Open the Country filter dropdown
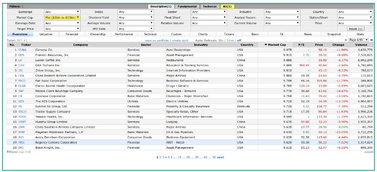The image size is (377, 172). coord(355,12)
